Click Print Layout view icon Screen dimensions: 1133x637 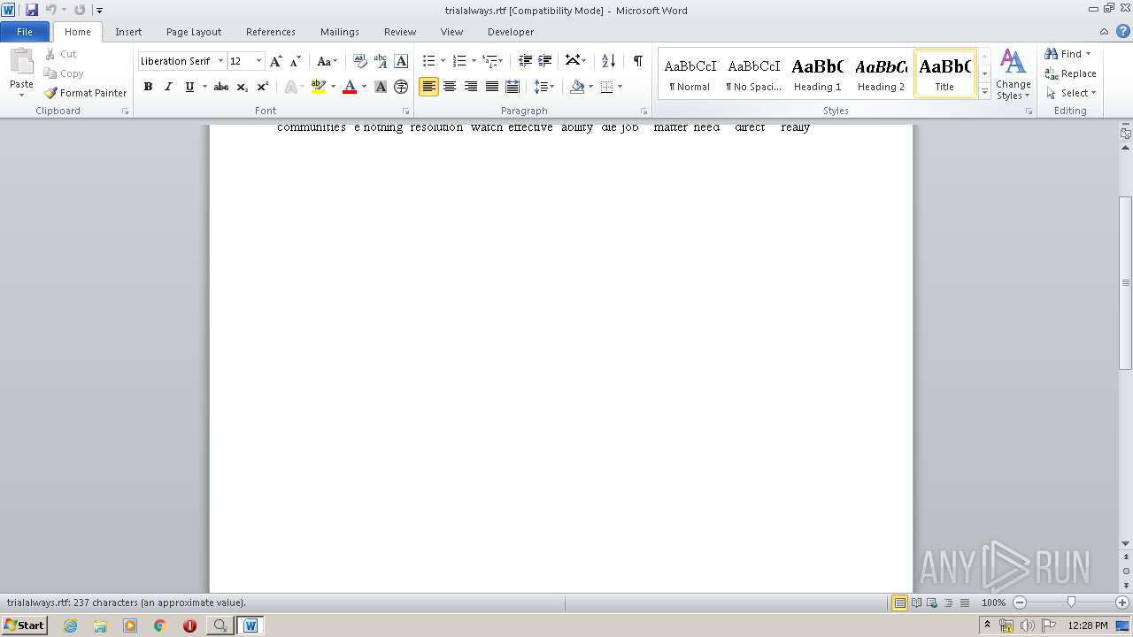pos(899,602)
